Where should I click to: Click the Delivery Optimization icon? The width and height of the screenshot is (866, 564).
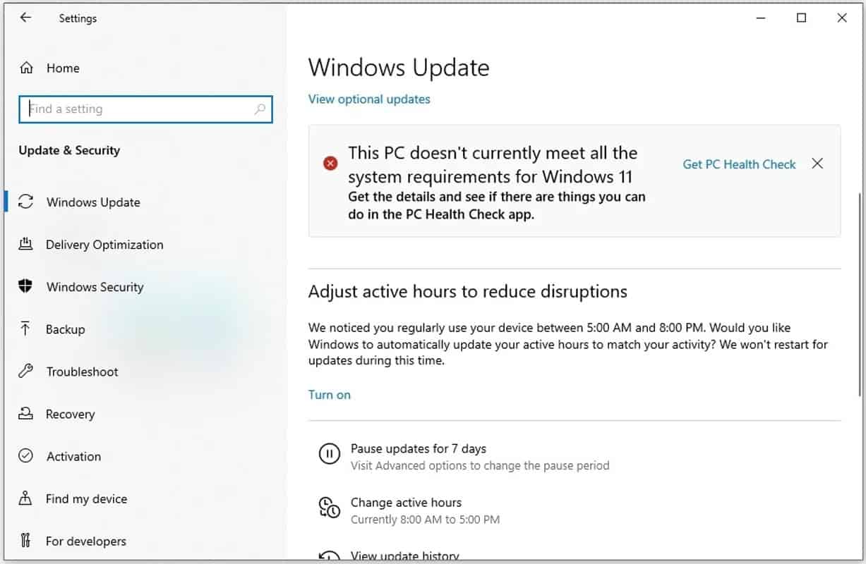coord(26,245)
